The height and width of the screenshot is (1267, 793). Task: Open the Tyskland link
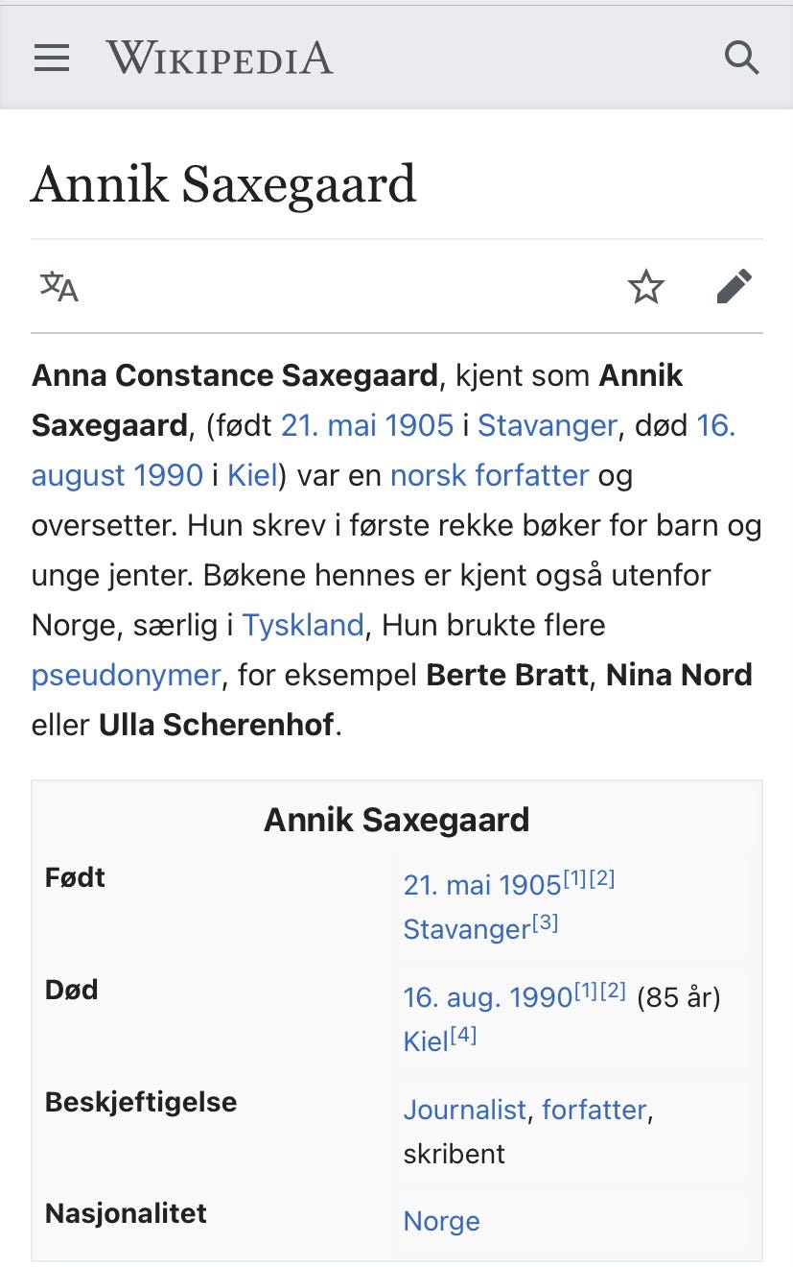point(302,625)
